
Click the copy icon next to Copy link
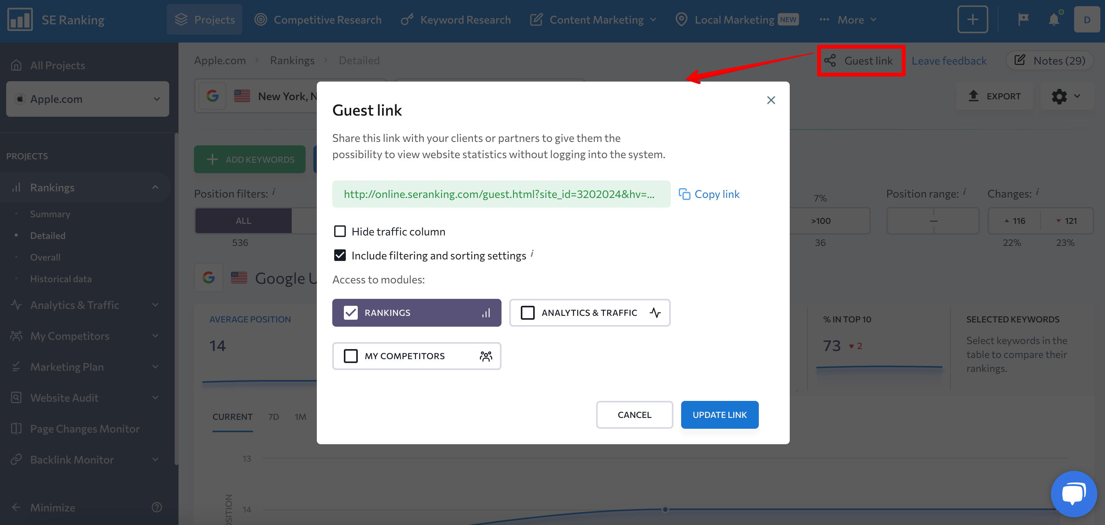pos(684,194)
